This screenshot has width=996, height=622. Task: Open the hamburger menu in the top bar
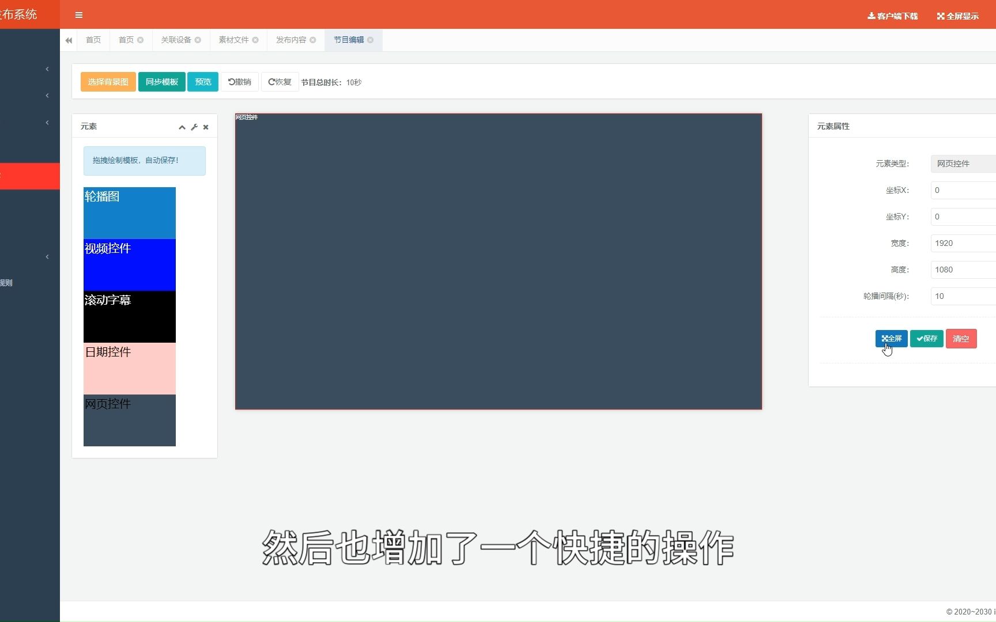click(x=79, y=15)
